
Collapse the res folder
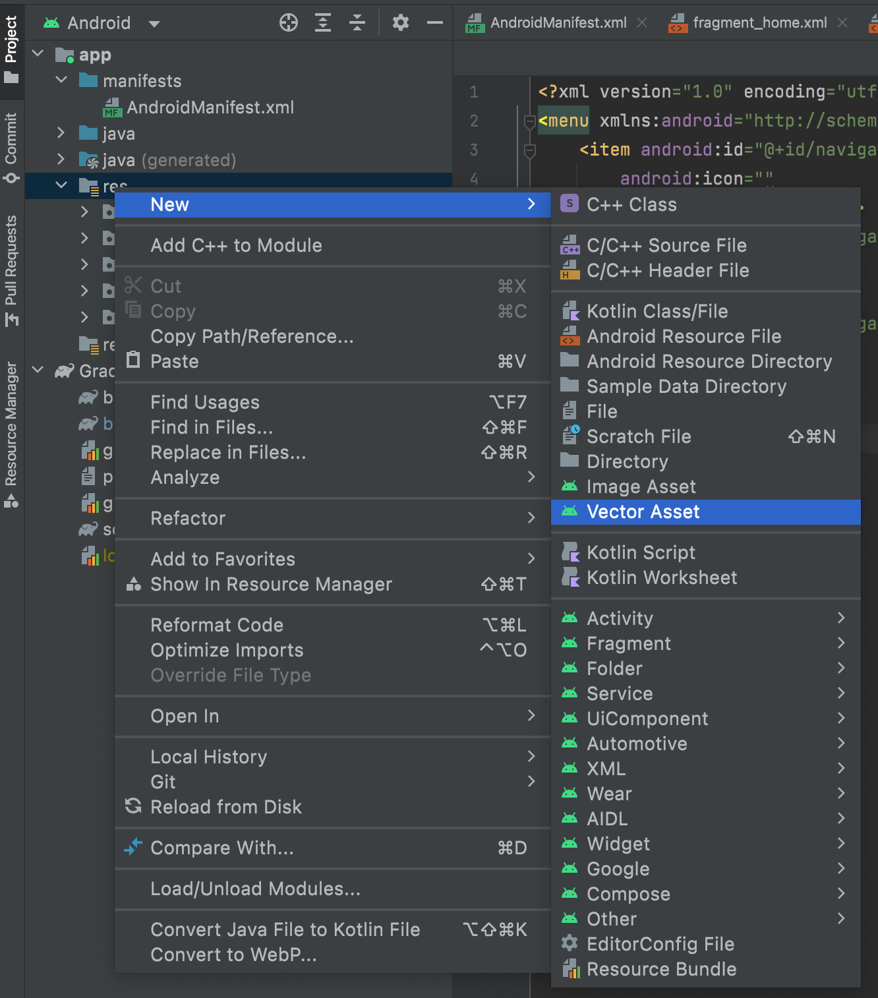pyautogui.click(x=61, y=185)
